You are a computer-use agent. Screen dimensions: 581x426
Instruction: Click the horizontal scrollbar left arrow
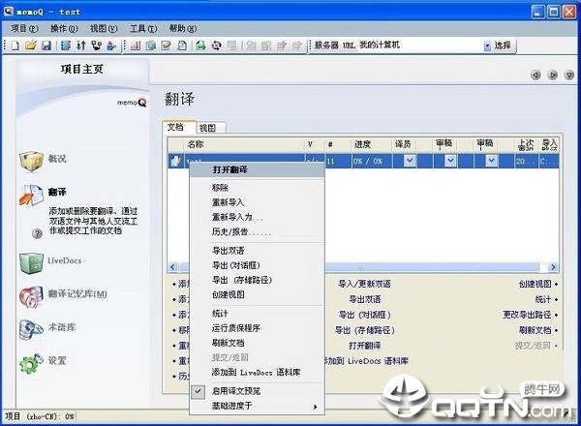(173, 267)
